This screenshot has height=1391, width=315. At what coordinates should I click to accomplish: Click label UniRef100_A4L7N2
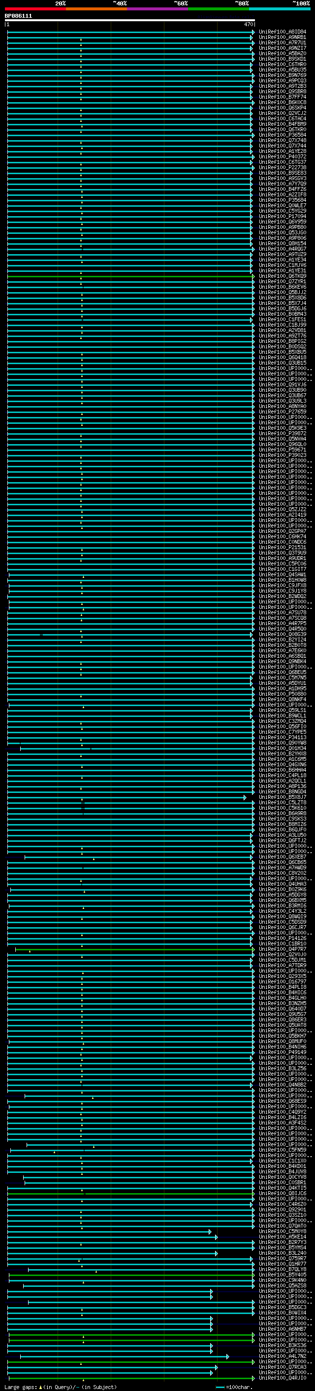[283, 1356]
